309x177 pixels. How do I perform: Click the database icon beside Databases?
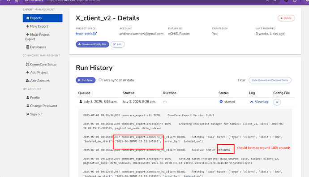tap(28, 47)
